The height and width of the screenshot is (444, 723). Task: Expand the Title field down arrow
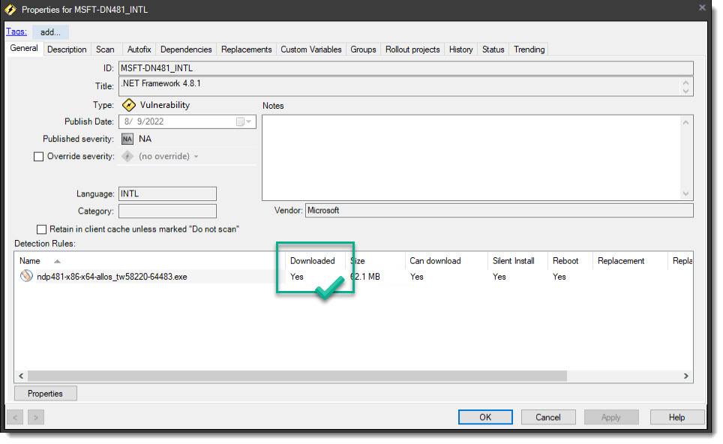pos(685,89)
